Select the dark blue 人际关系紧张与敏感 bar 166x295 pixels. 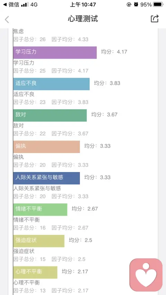point(47,178)
